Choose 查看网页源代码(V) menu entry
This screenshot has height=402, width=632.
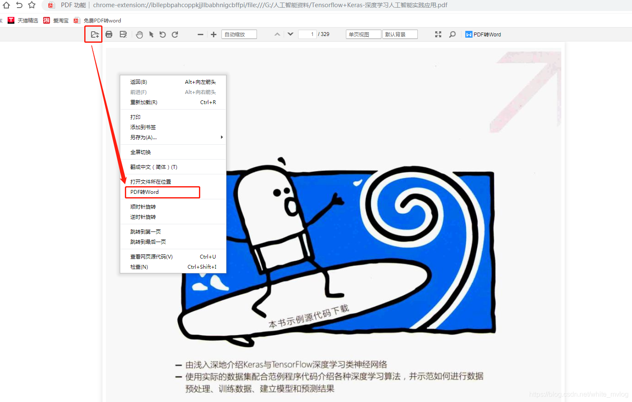tap(173, 257)
